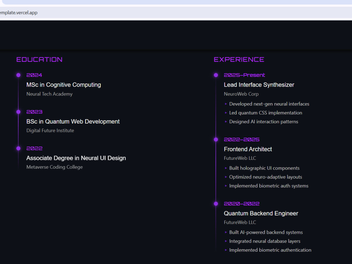Click Implemented biometric auth systems bullet text
This screenshot has width=352, height=264.
[x=269, y=186]
